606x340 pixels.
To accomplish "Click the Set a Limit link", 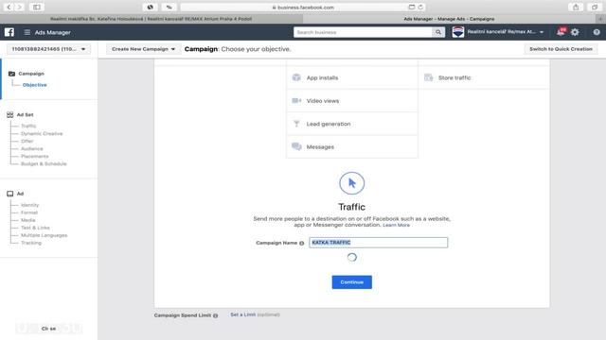I will click(242, 314).
